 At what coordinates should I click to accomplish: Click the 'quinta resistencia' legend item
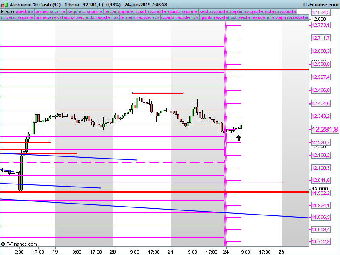218,18
